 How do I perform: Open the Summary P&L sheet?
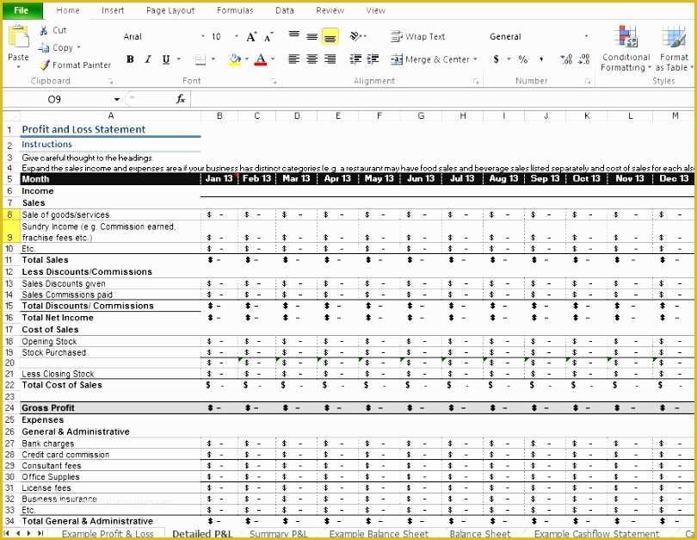(x=278, y=534)
